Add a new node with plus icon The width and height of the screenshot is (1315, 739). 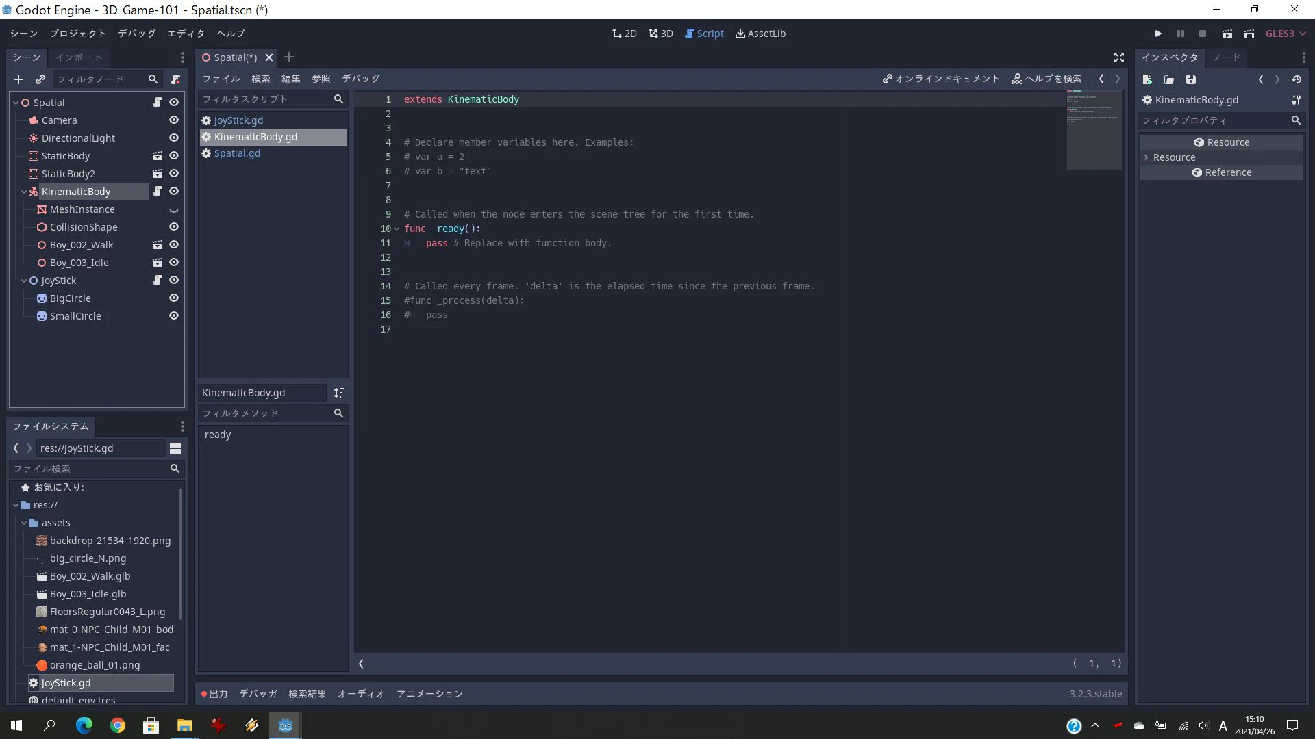(x=18, y=79)
